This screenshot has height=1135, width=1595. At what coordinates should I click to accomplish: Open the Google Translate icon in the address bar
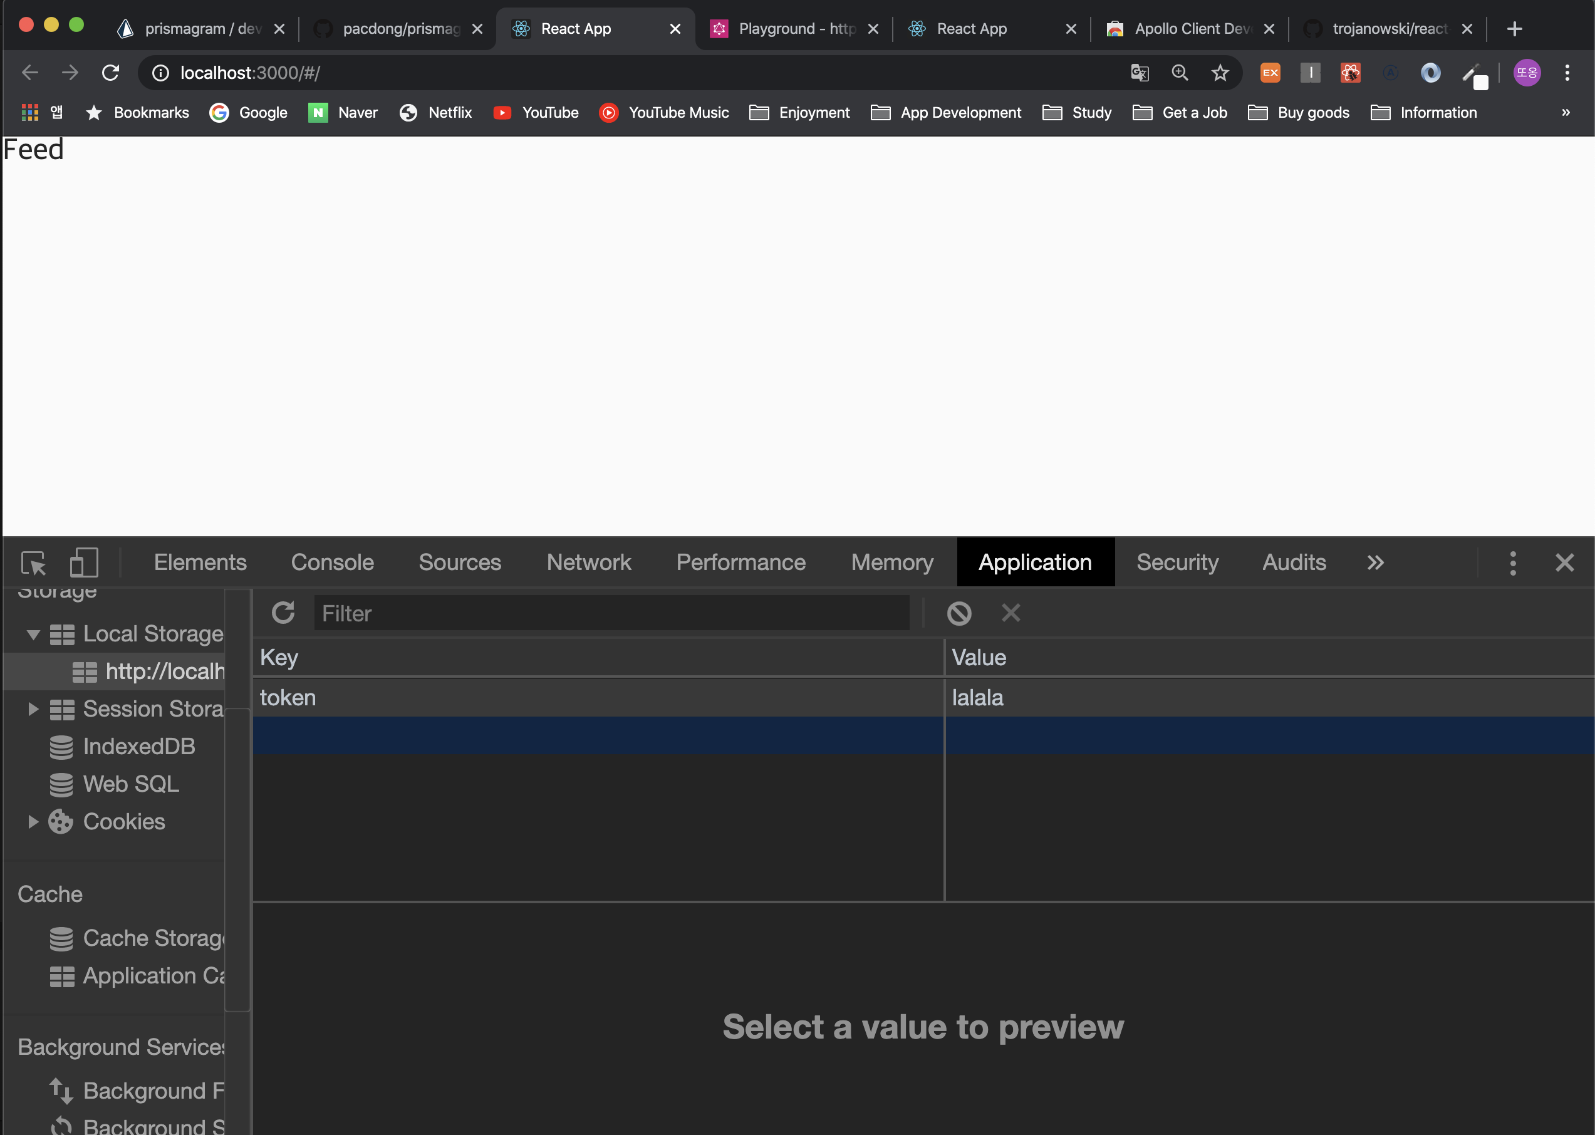point(1140,73)
